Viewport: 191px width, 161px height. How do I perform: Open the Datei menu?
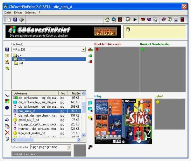pyautogui.click(x=8, y=12)
